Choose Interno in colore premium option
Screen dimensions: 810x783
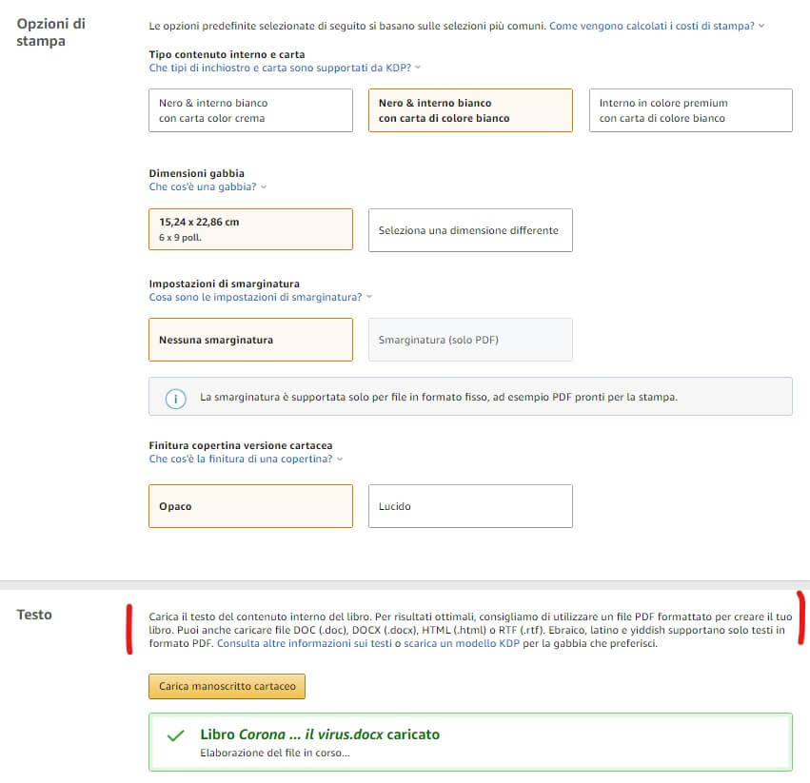click(x=690, y=110)
